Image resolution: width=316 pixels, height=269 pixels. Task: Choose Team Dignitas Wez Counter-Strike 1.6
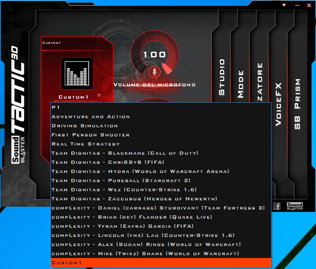(x=161, y=190)
